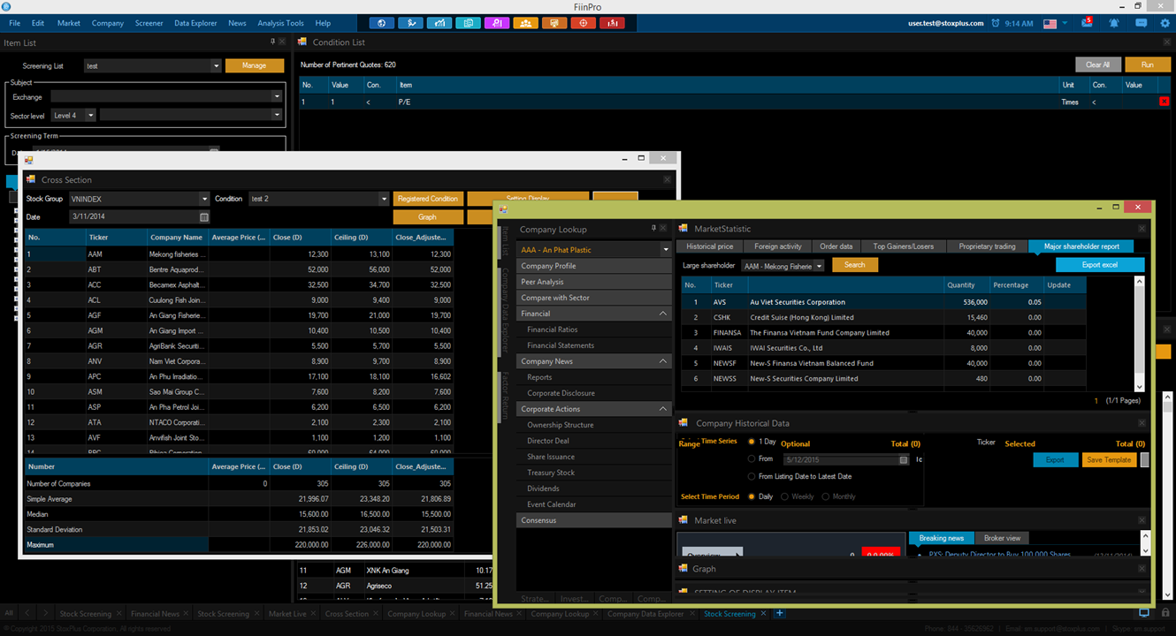Screen dimensions: 1176x636
Task: Open the Analysis Tools menu
Action: (280, 23)
